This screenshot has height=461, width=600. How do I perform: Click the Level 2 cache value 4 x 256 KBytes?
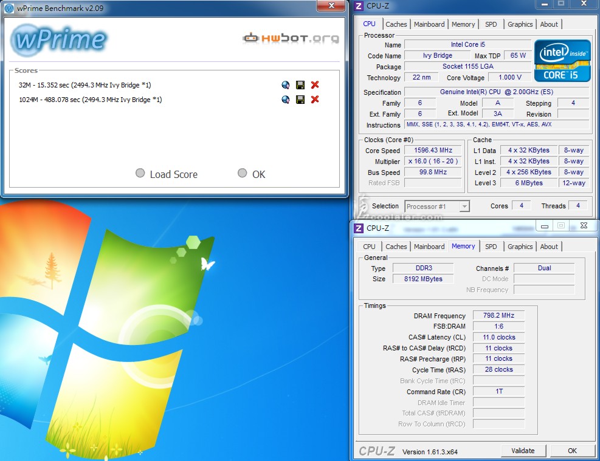click(529, 172)
